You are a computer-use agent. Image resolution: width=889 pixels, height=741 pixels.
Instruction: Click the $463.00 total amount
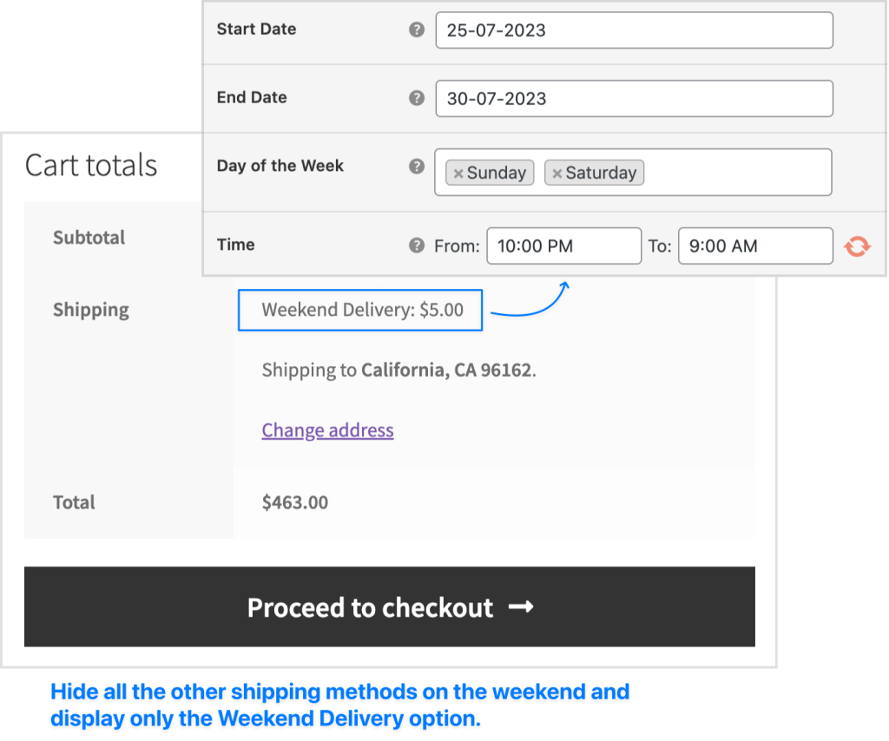pyautogui.click(x=295, y=502)
